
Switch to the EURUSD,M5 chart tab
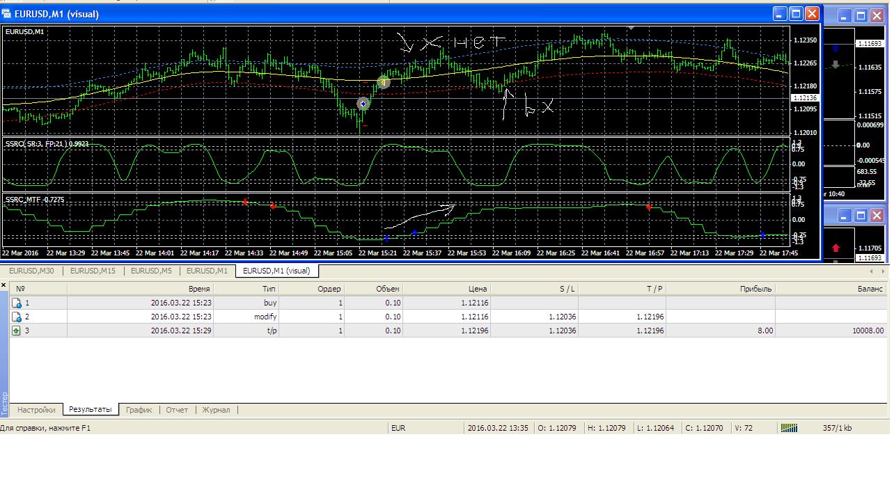(x=151, y=271)
